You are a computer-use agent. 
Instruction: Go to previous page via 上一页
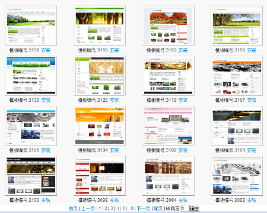(88, 208)
